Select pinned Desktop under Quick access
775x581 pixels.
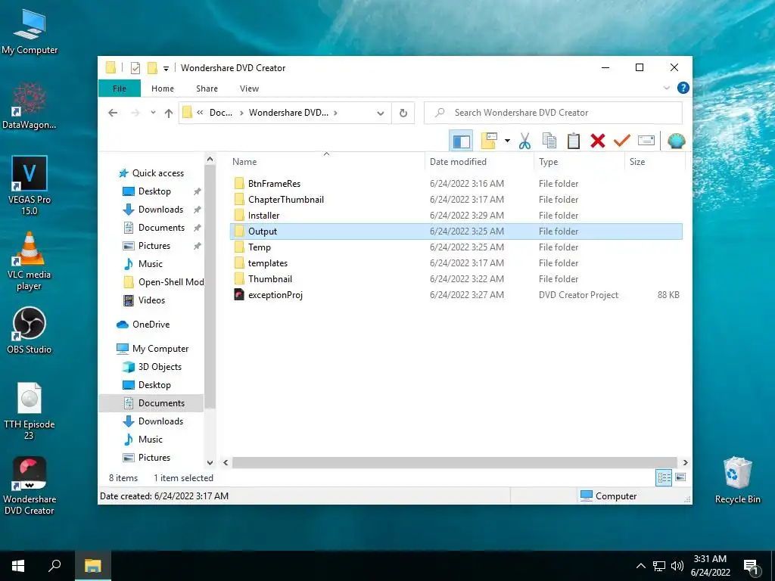click(154, 191)
